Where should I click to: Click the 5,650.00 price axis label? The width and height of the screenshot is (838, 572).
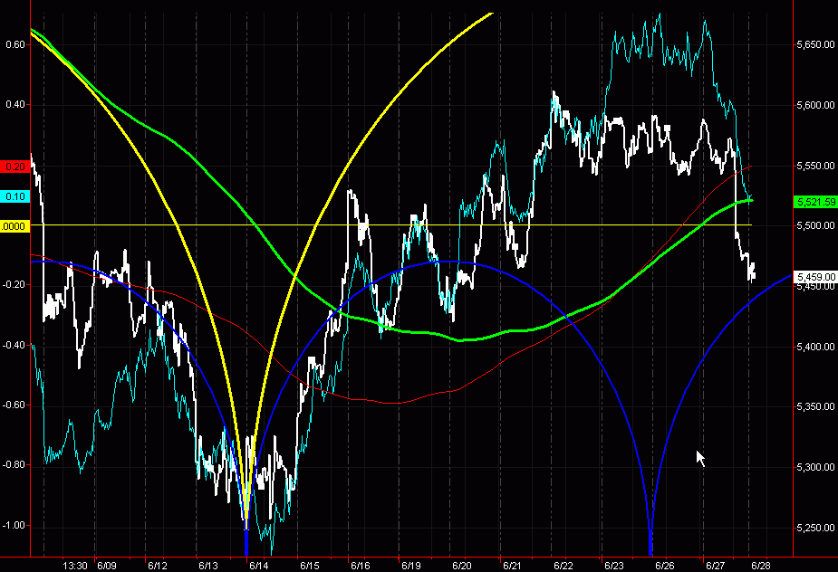click(815, 45)
